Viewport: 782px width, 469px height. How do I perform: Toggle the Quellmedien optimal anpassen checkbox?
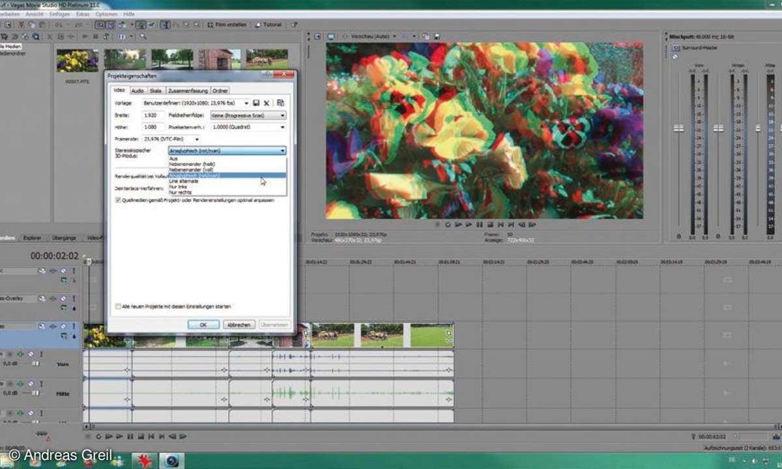click(x=117, y=201)
